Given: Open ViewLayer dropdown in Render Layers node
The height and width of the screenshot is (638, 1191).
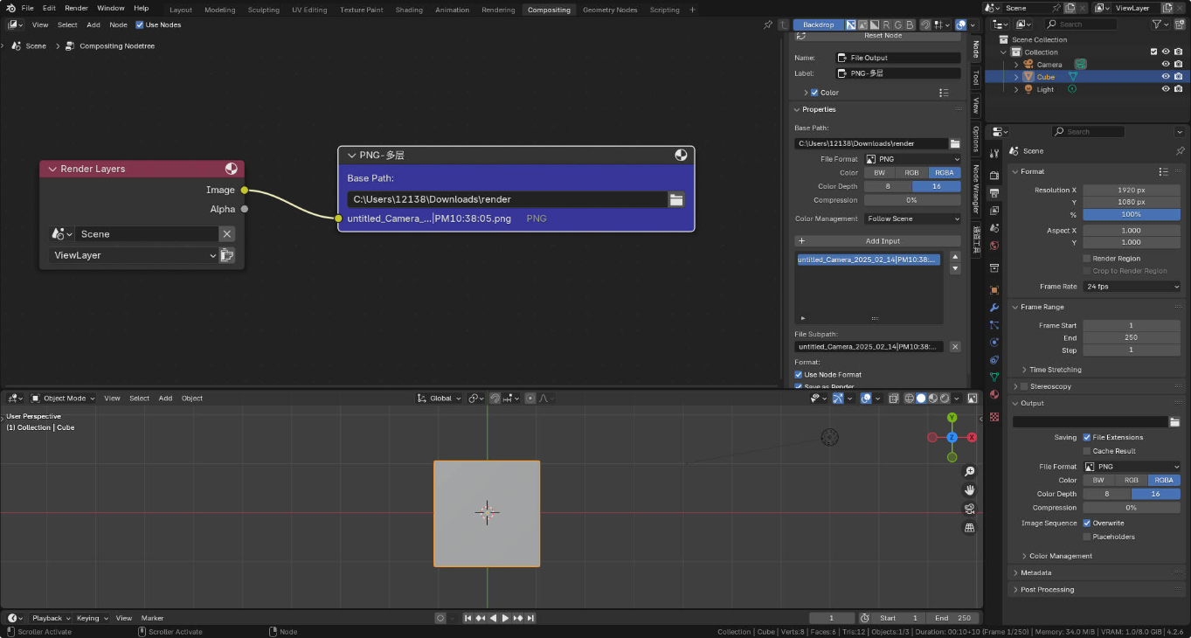Looking at the screenshot, I should click(x=134, y=255).
